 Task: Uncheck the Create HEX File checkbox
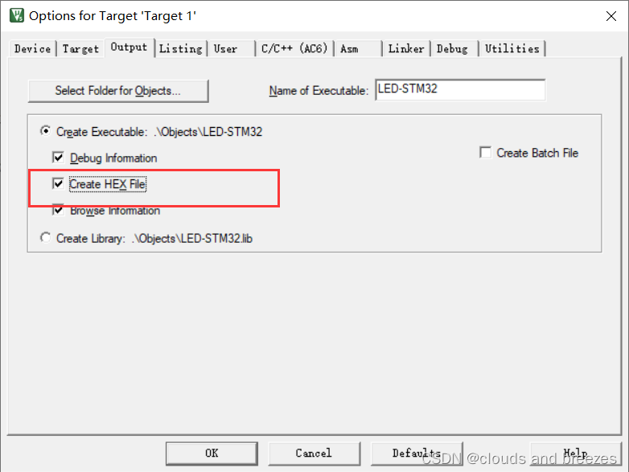coord(58,183)
